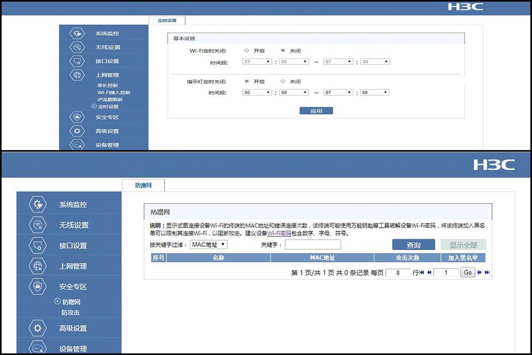Click 上网管理 globe icon in top panel
Image resolution: width=532 pixels, height=355 pixels.
pos(77,75)
